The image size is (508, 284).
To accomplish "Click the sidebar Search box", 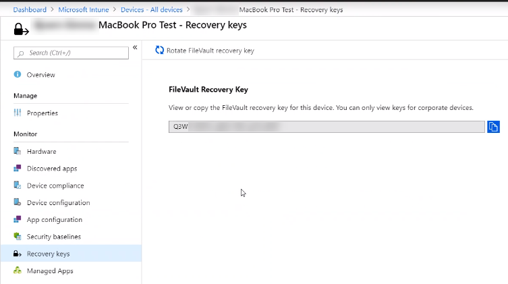I will pos(71,53).
